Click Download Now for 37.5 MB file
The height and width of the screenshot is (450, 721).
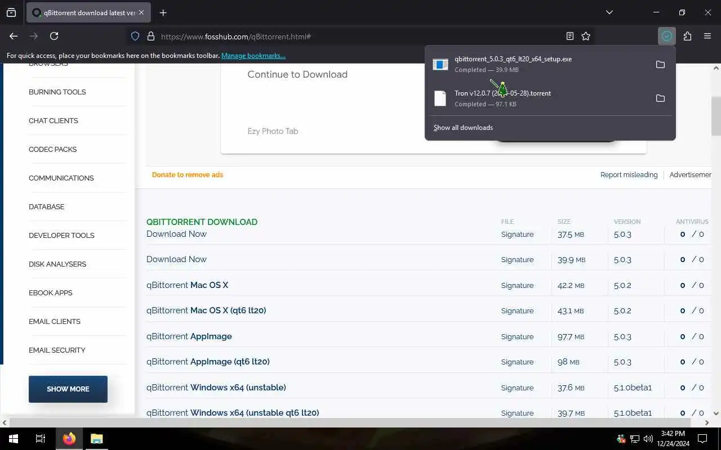(176, 234)
